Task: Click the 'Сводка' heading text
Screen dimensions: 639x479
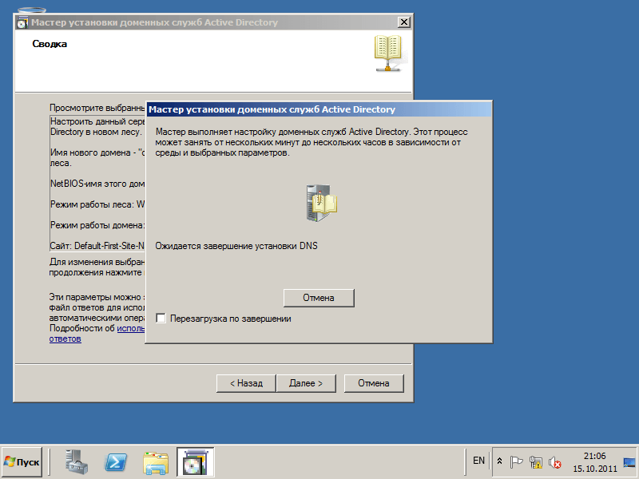Action: coord(50,44)
